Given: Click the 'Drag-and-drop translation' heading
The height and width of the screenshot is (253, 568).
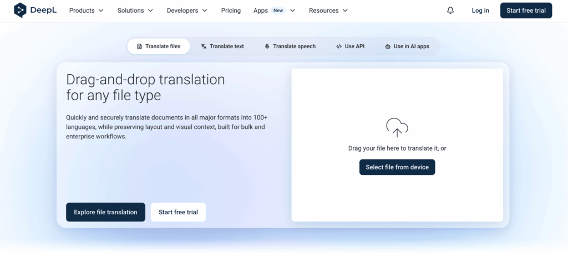Looking at the screenshot, I should click(146, 87).
